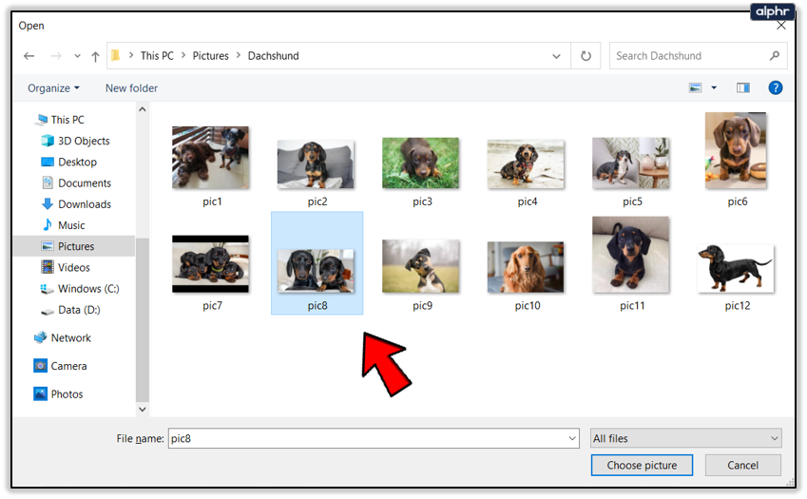The width and height of the screenshot is (807, 499).
Task: Select the pic7 thumbnail
Action: click(210, 264)
